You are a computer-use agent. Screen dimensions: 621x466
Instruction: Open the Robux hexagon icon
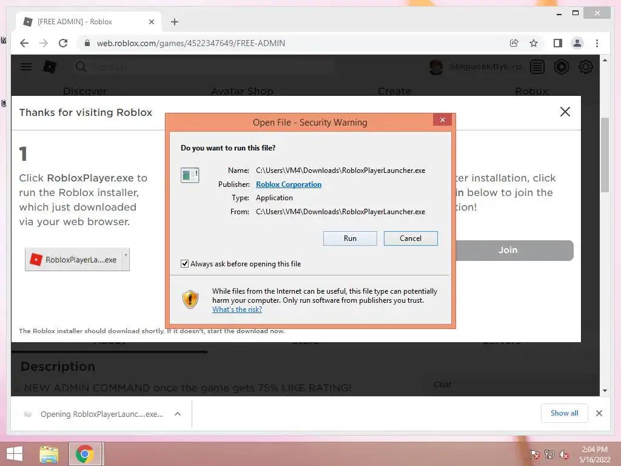click(561, 67)
